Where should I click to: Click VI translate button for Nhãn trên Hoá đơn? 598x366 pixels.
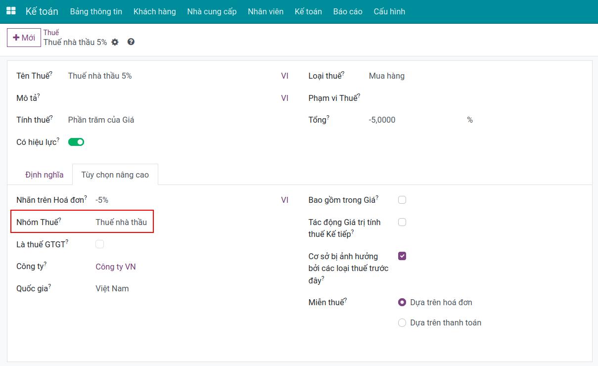(285, 200)
